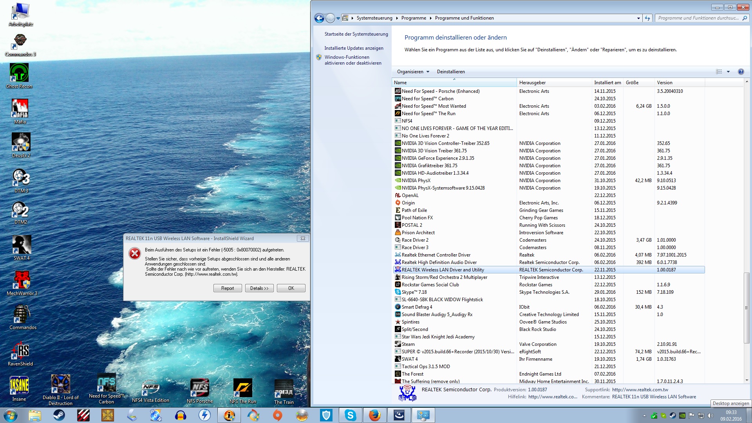Open the view options dropdown arrow
The height and width of the screenshot is (423, 752).
728,72
